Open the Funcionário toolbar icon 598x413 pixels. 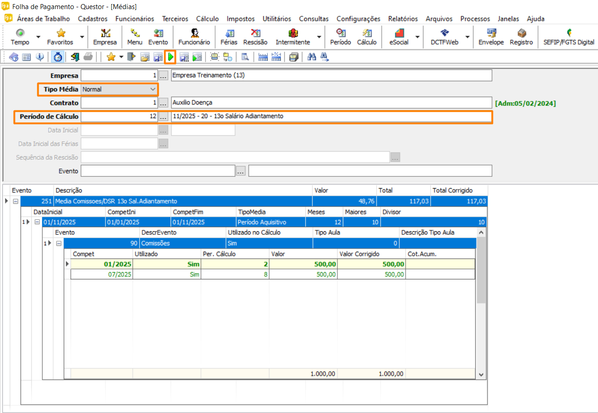194,37
